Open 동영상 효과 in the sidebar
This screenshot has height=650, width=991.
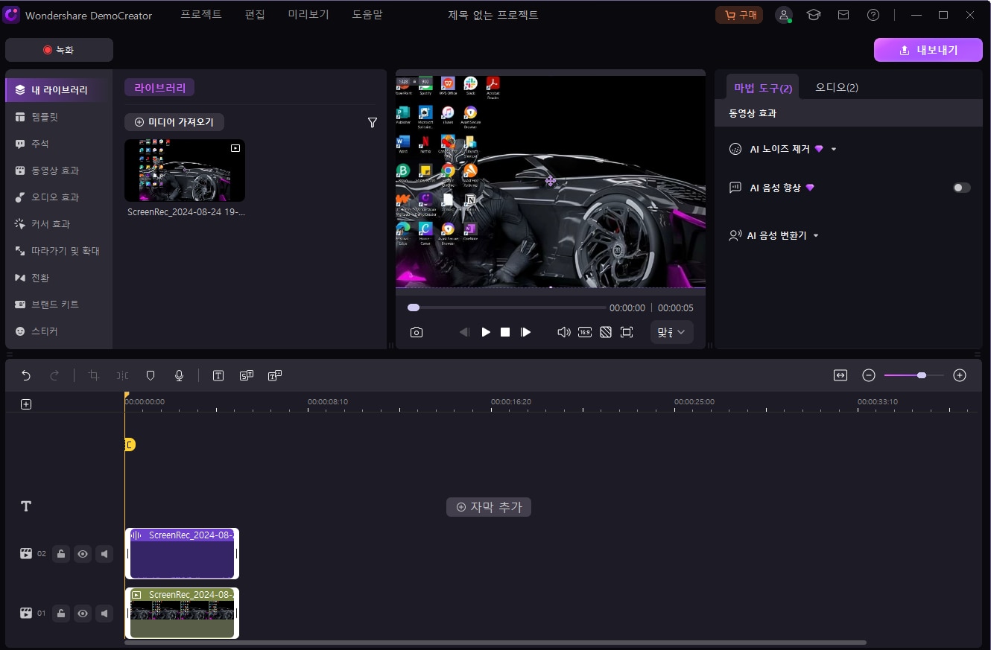pos(59,171)
